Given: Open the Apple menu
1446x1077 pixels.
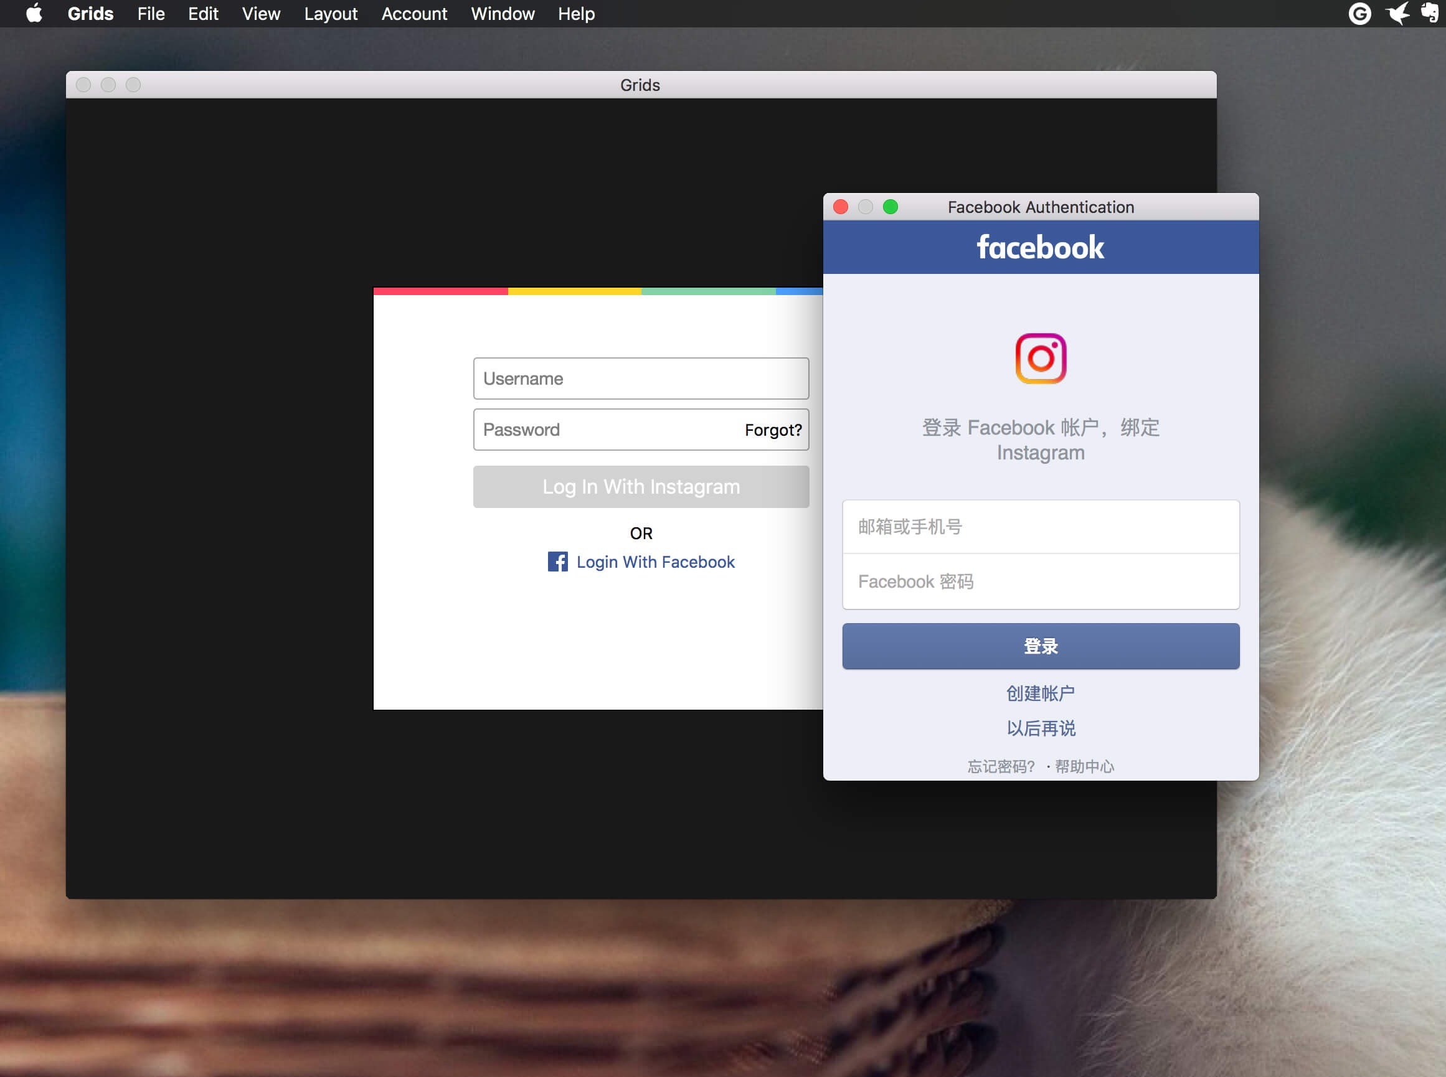Looking at the screenshot, I should pos(34,14).
